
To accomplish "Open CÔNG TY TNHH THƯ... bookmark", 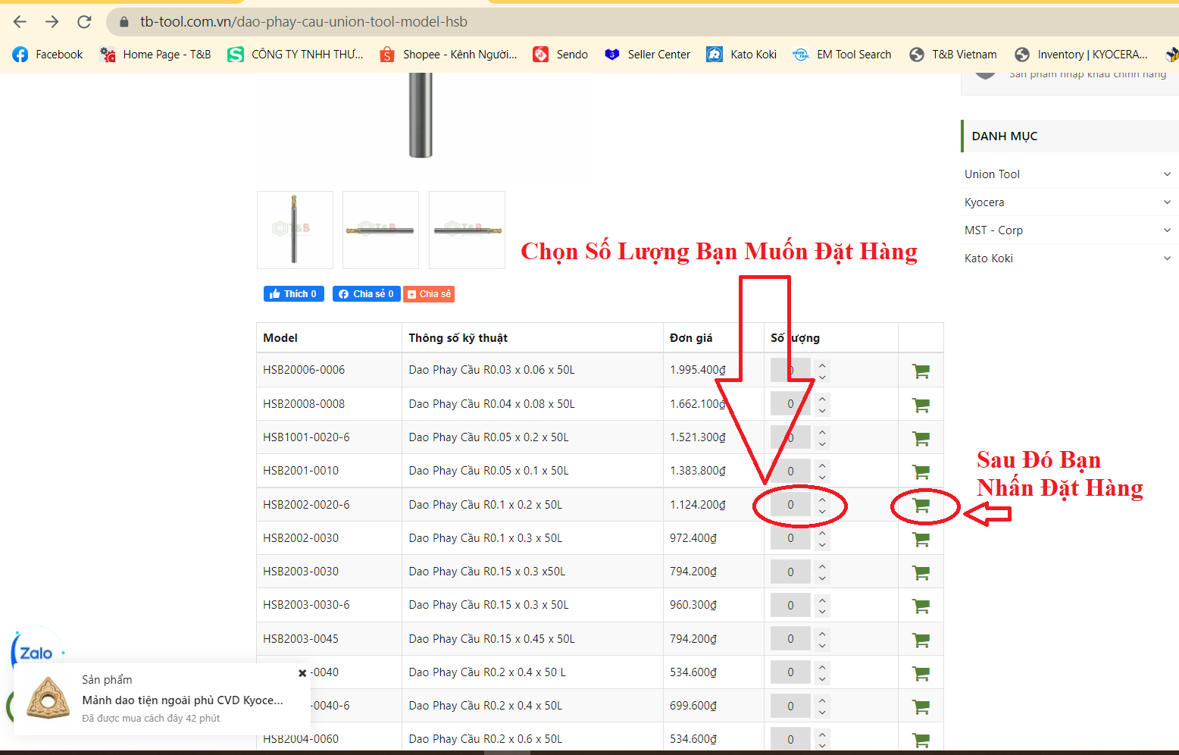I will pyautogui.click(x=296, y=55).
